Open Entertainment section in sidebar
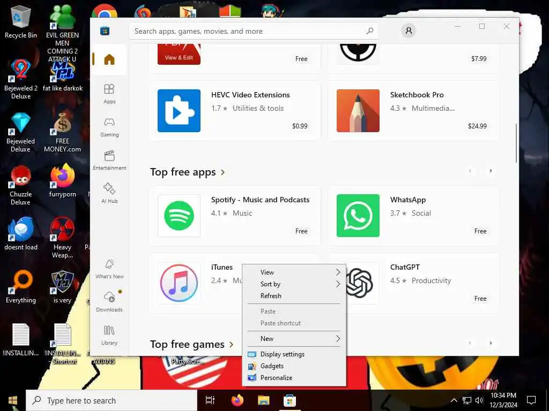Viewport: 549px width, 411px height. click(109, 160)
